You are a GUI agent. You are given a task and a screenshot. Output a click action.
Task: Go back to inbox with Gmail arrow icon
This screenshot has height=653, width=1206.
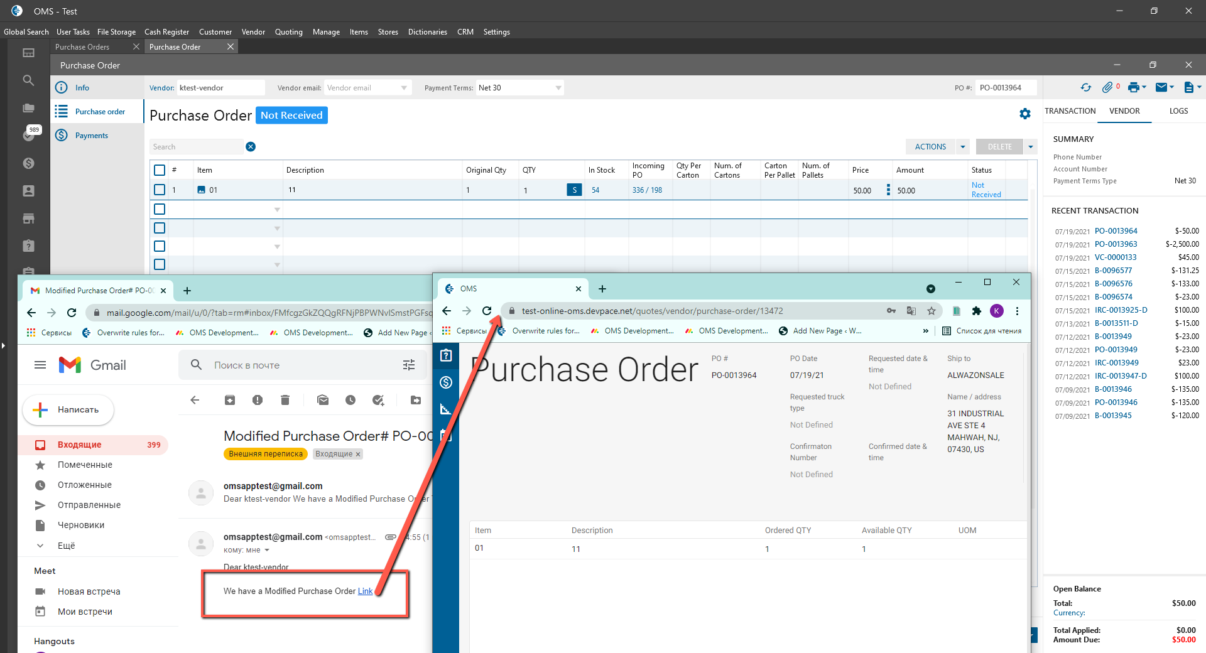pyautogui.click(x=195, y=400)
